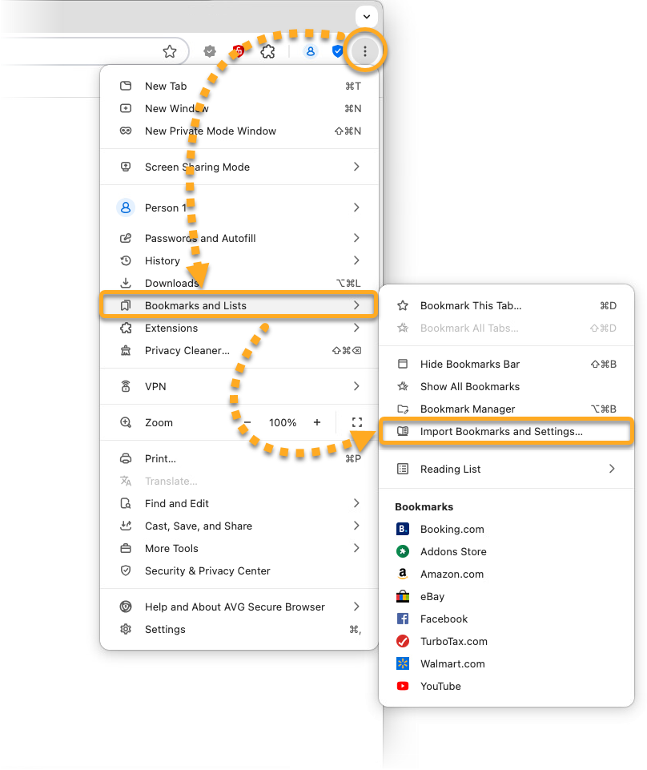Open the YouTube bookmark

[x=440, y=686]
